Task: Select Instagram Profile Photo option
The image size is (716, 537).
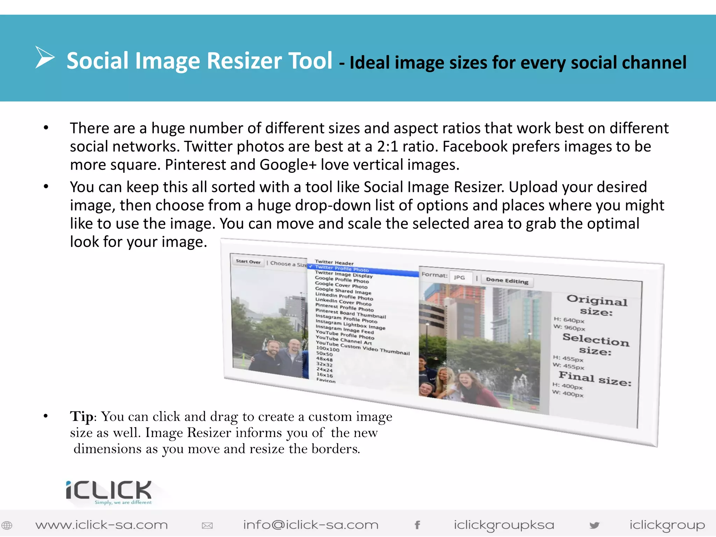Action: 346,319
